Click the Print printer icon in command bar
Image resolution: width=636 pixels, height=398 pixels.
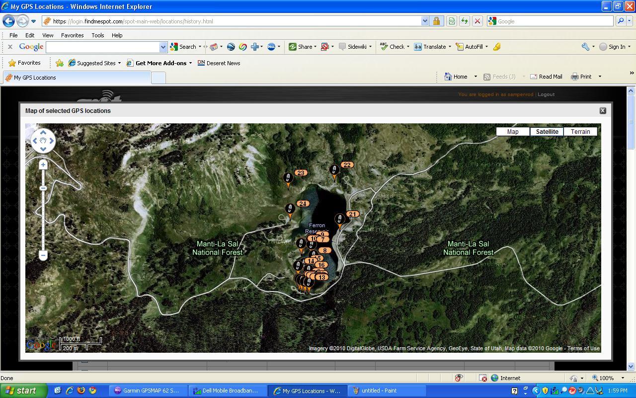coord(575,77)
